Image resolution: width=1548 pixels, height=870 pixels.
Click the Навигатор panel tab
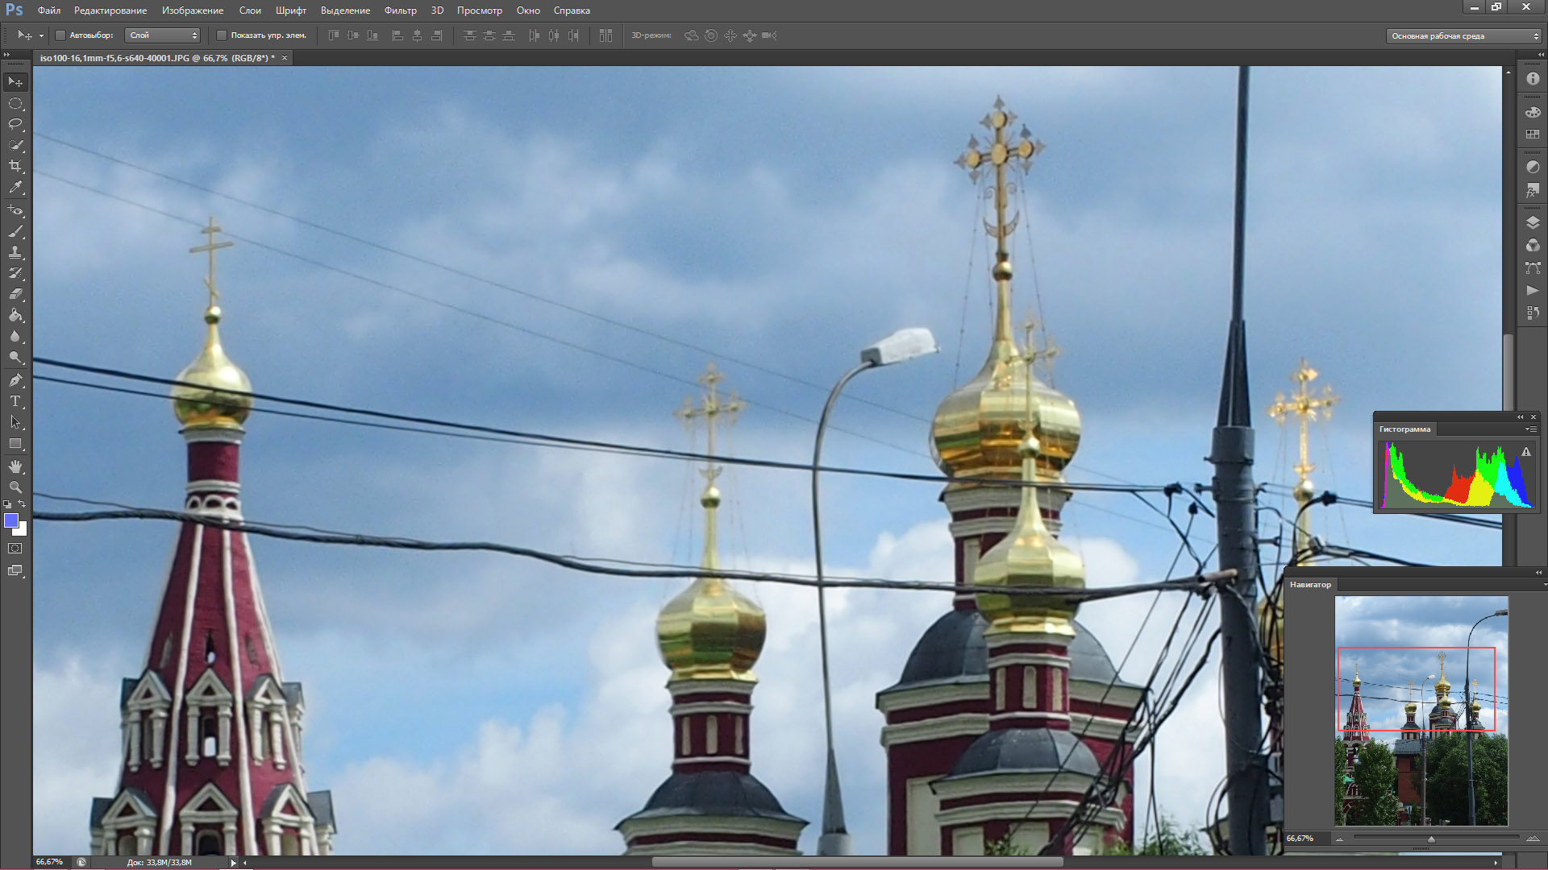coord(1310,585)
